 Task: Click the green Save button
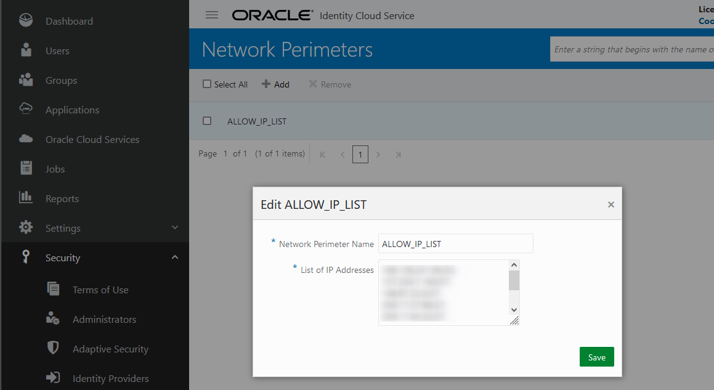pyautogui.click(x=596, y=357)
